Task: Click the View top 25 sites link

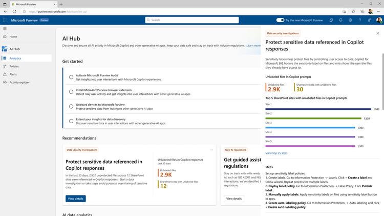Action: click(x=276, y=153)
